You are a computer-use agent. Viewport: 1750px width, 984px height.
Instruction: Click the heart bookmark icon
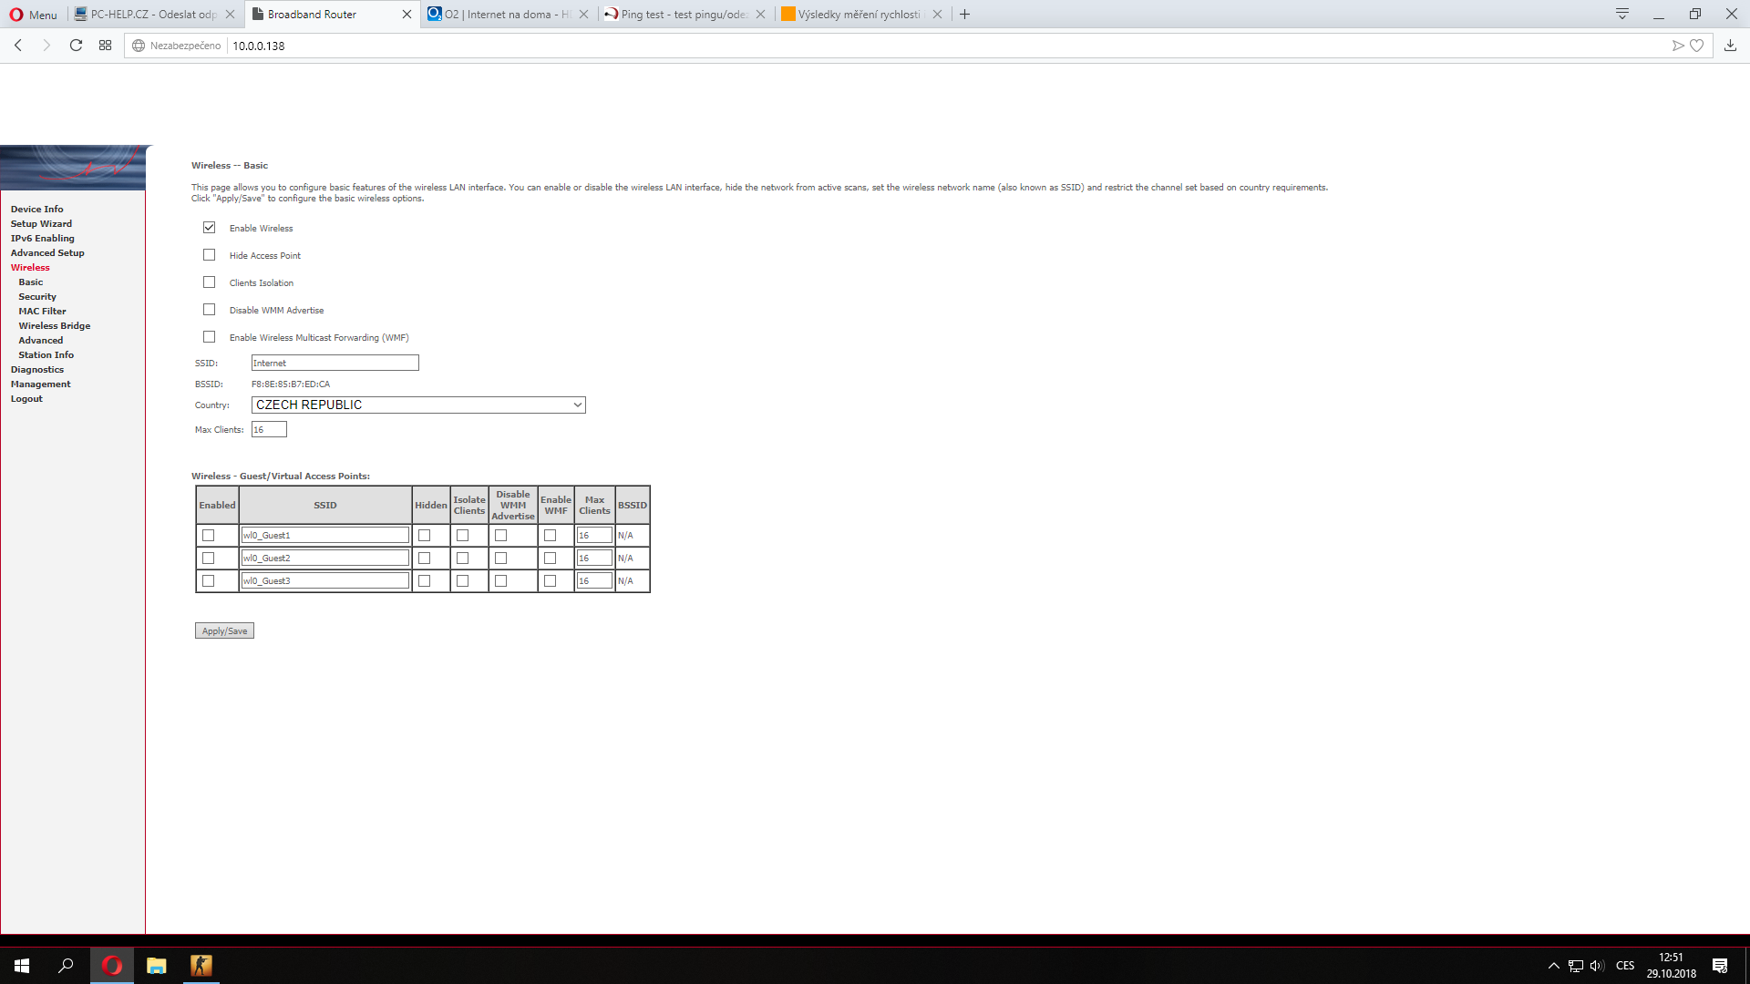[1696, 46]
